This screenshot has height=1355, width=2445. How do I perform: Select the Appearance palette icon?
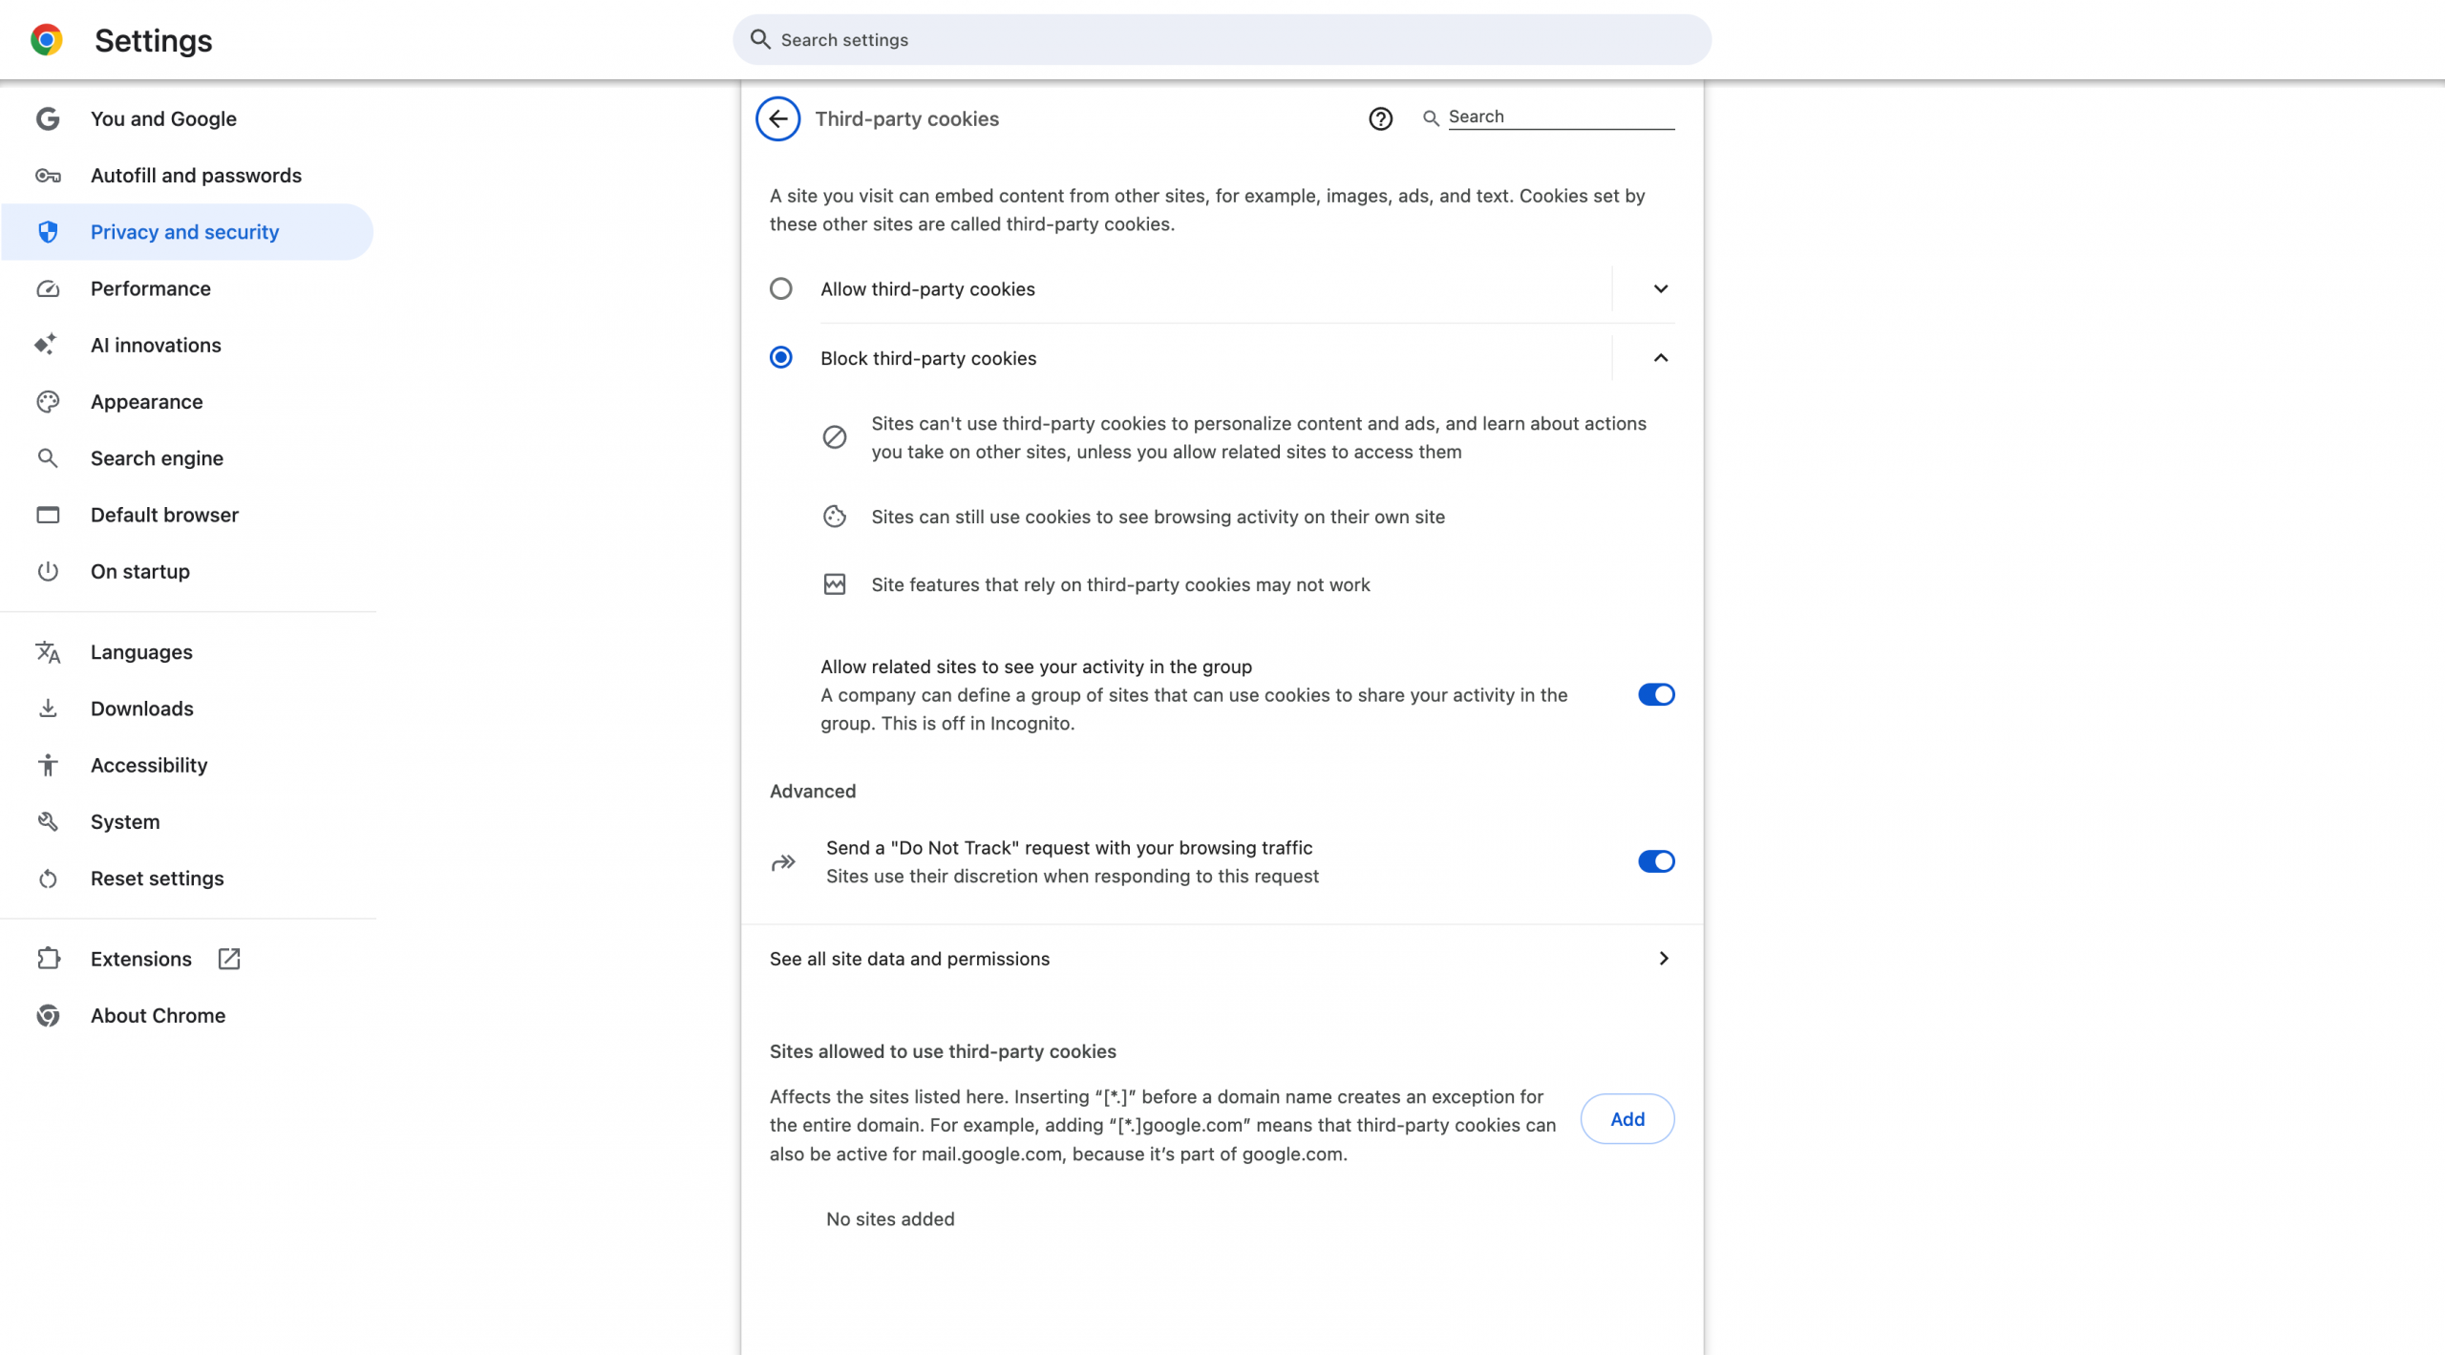(48, 401)
